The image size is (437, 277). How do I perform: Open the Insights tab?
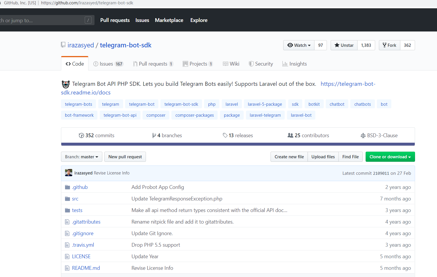[x=295, y=64]
